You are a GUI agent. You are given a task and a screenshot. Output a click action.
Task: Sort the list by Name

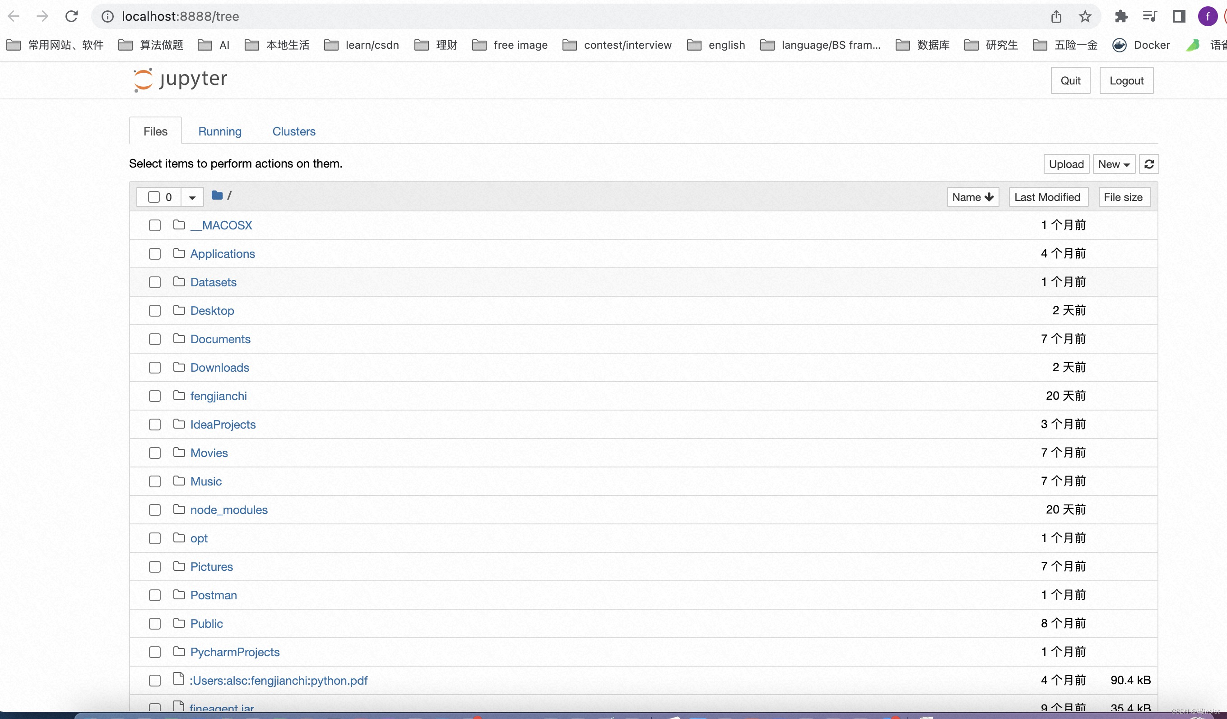tap(972, 197)
